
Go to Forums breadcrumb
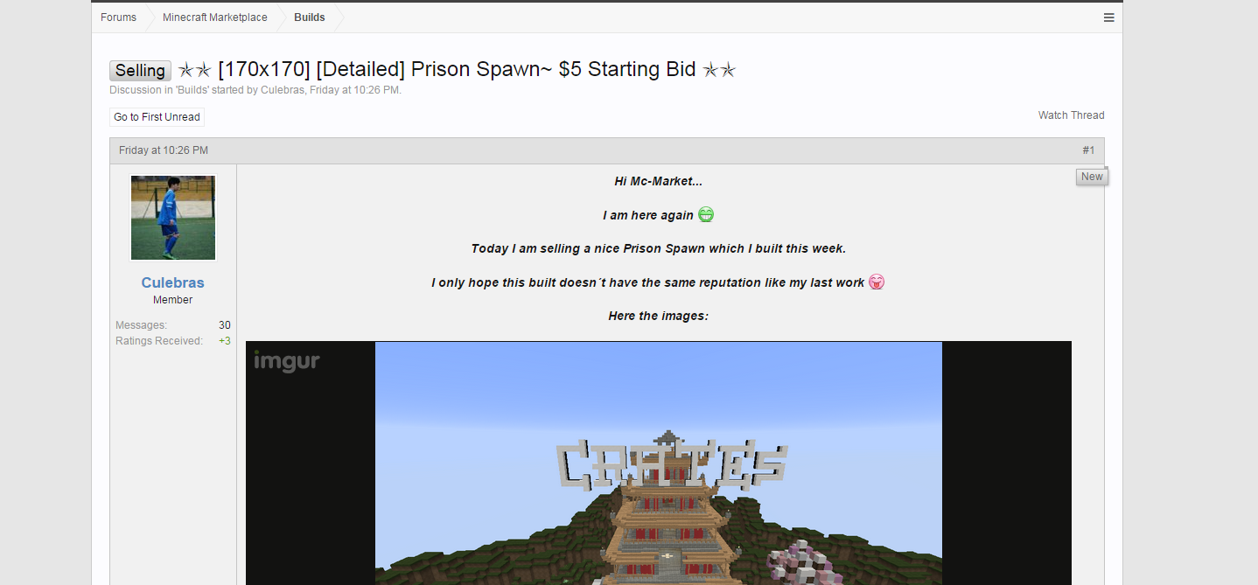(x=118, y=17)
